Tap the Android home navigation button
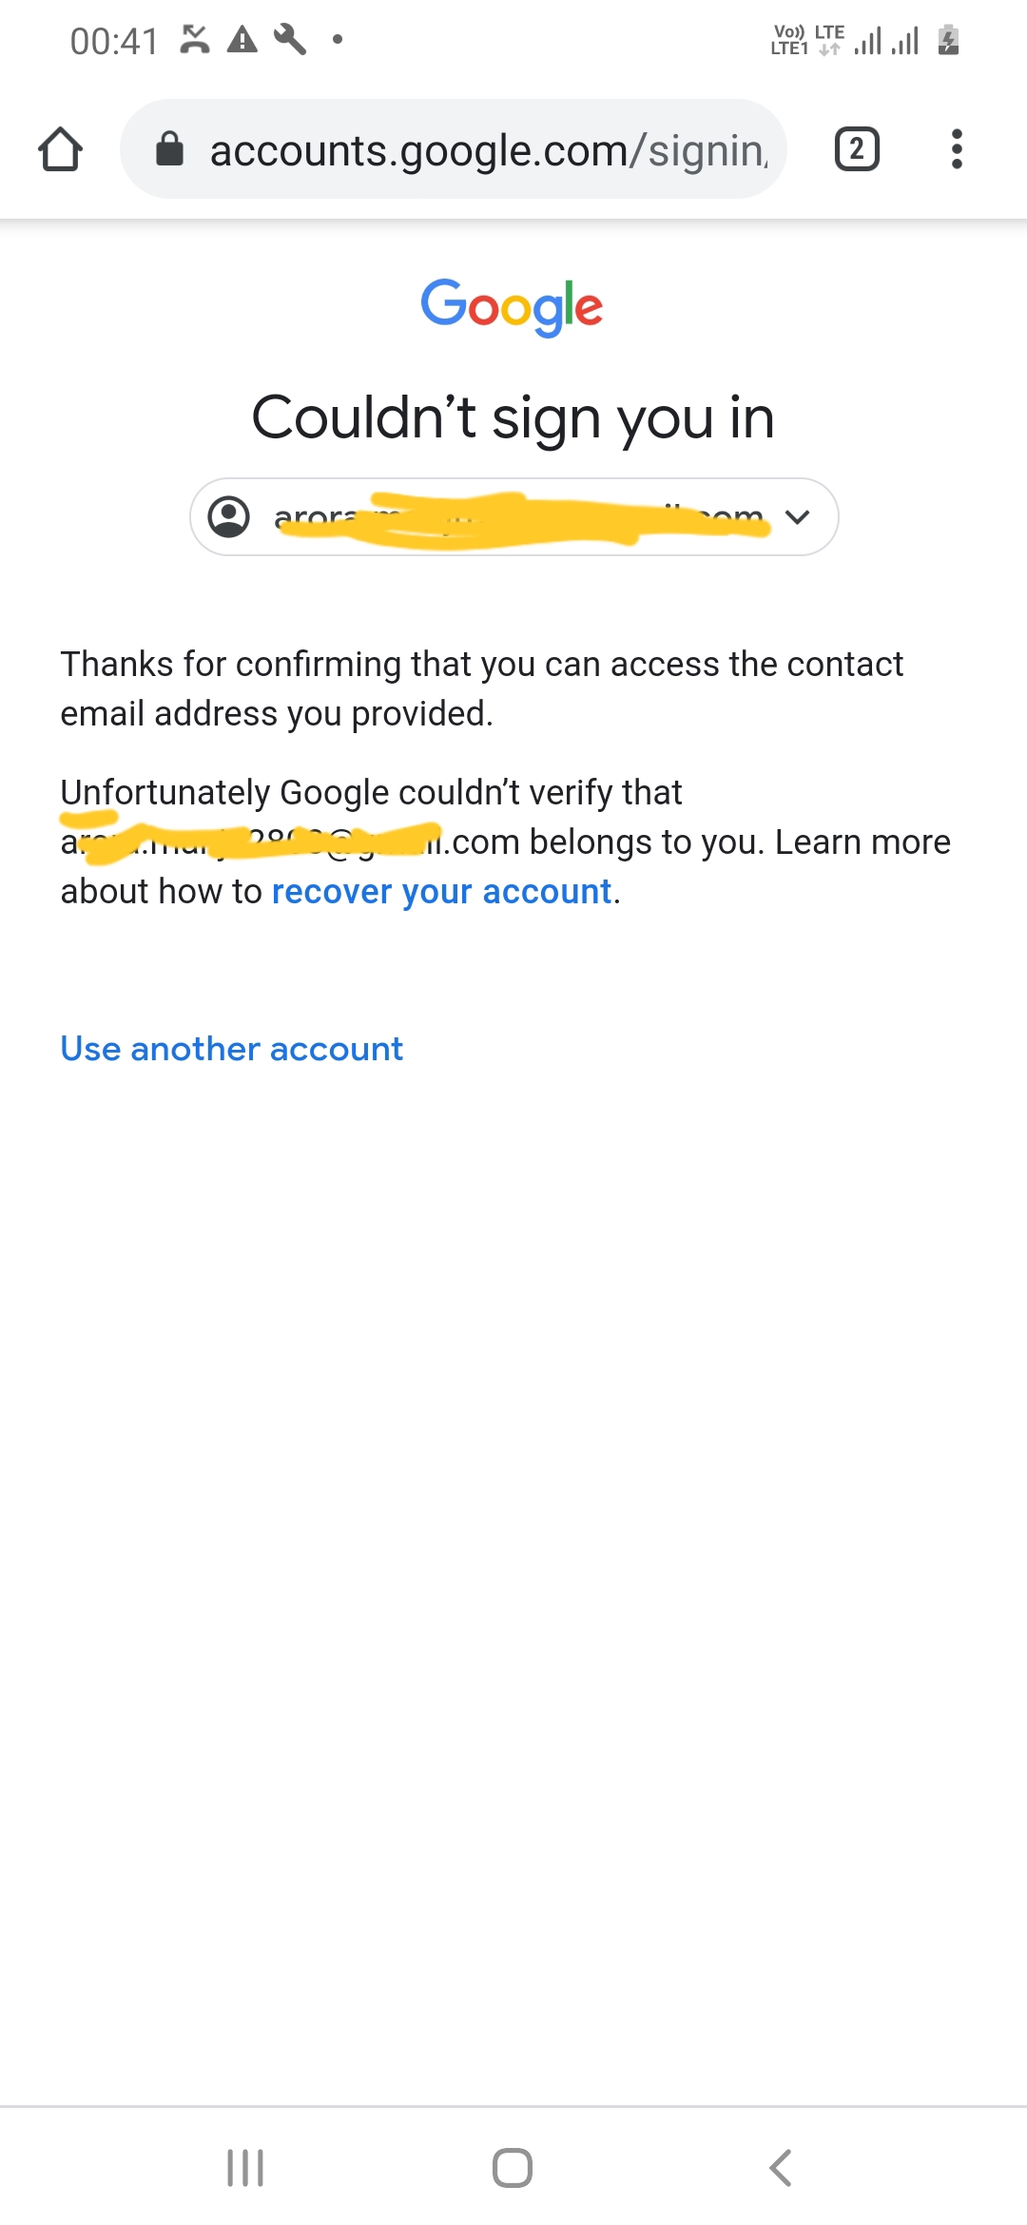1027x2225 pixels. (x=513, y=2168)
